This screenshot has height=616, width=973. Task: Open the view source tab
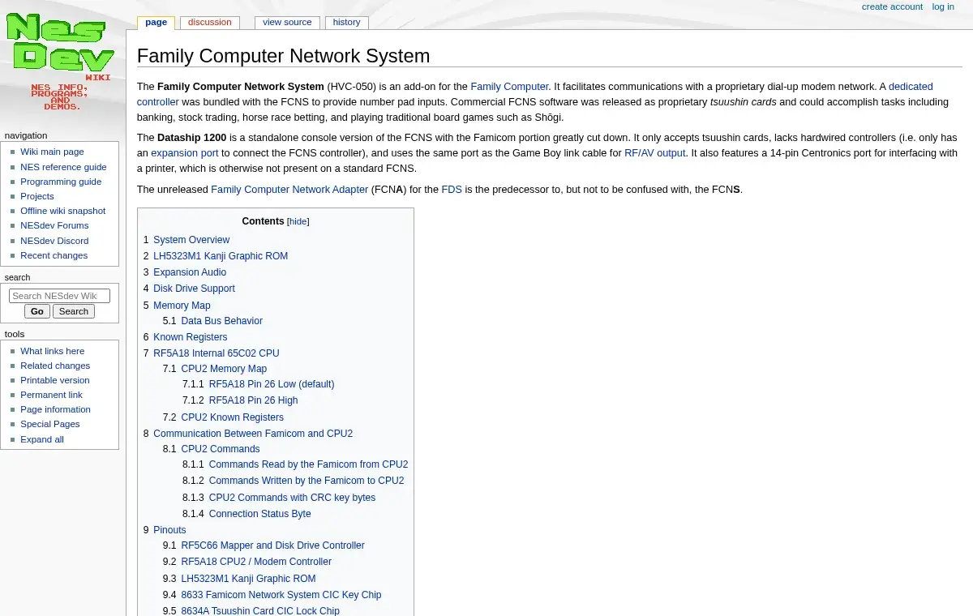287,23
